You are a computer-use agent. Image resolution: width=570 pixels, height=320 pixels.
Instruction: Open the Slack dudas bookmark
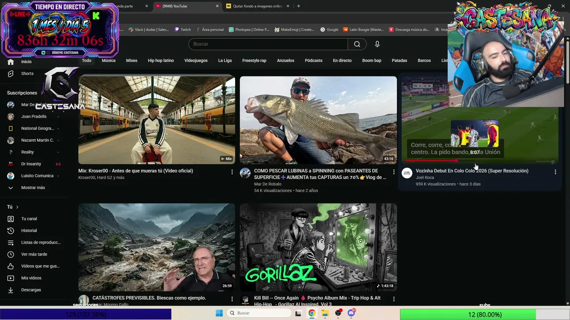coord(149,30)
